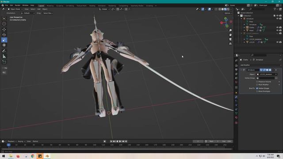The image size is (283, 159).
Task: Open the Orientation Default dropdown
Action: 27,13
